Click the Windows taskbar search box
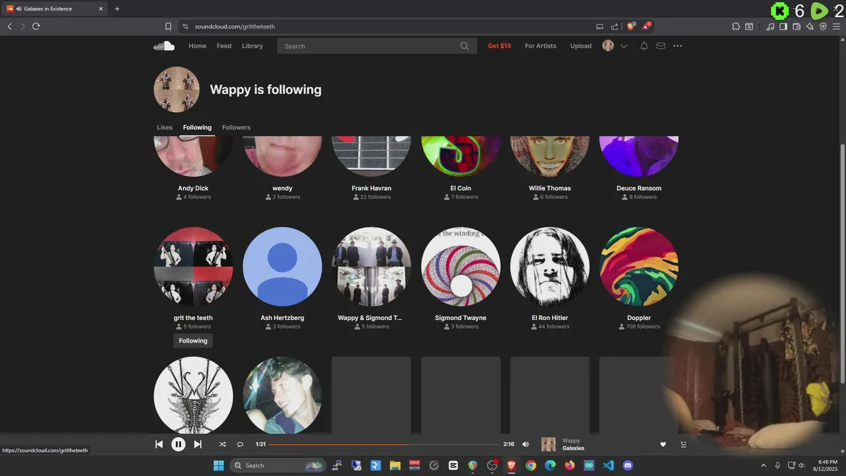This screenshot has width=846, height=476. coord(278,465)
